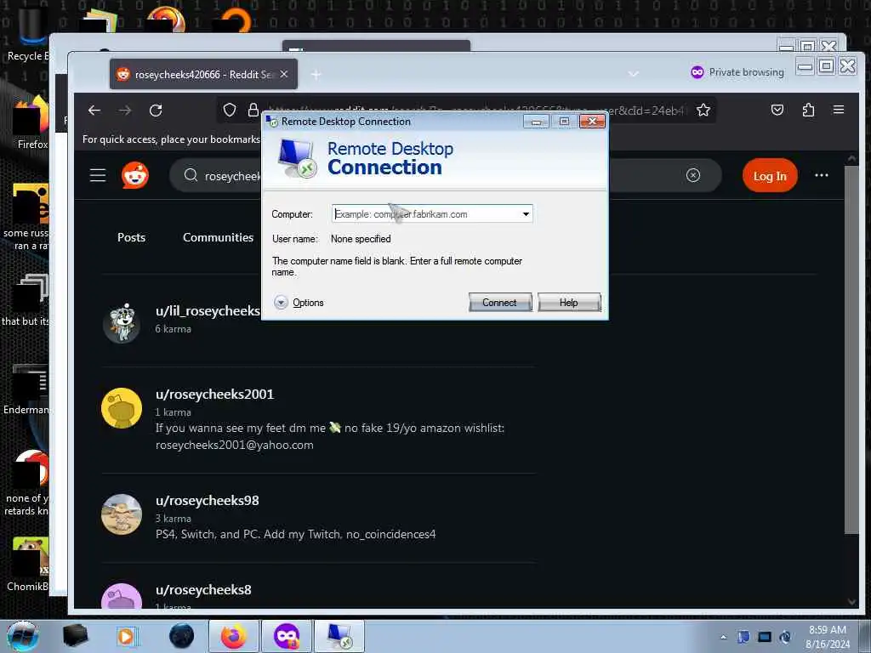
Task: Click scrollbar down arrow on Reddit page
Action: 851,603
